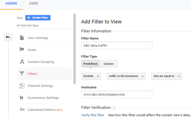This screenshot has height=118, width=191.
Task: Select the Predefined filter type
Action: [x=90, y=64]
